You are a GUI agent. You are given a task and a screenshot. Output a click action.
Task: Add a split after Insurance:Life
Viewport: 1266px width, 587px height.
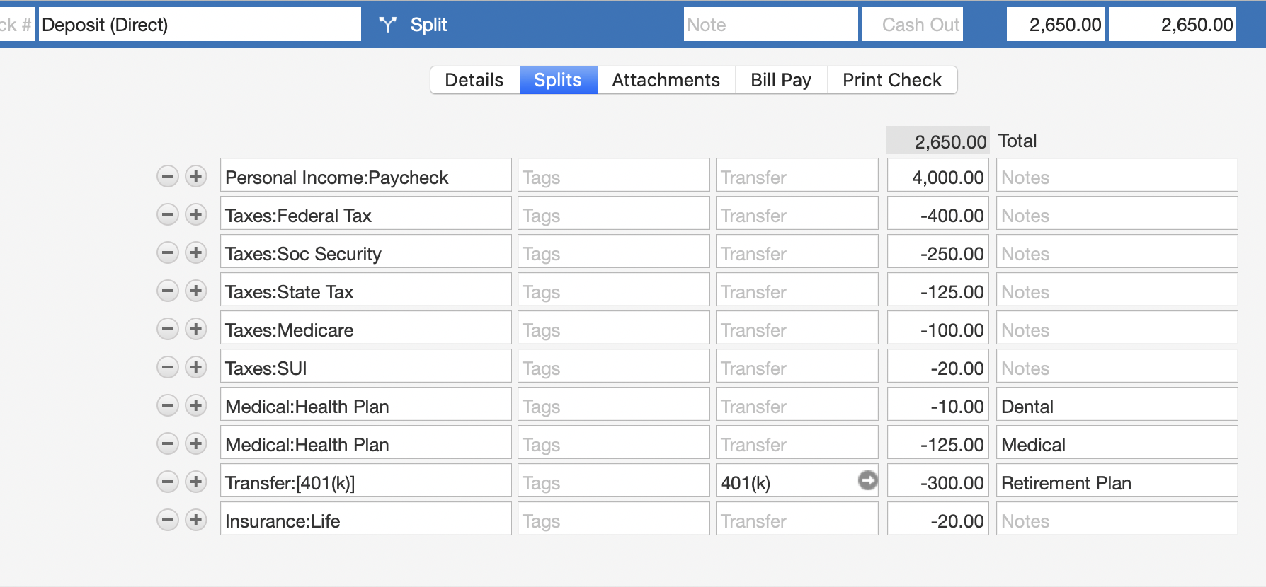196,520
